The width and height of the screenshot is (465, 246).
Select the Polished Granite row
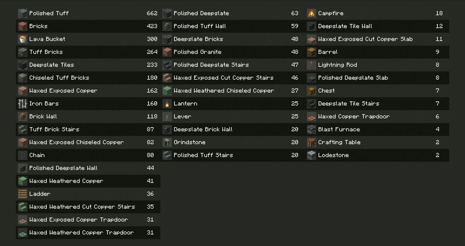(x=232, y=52)
